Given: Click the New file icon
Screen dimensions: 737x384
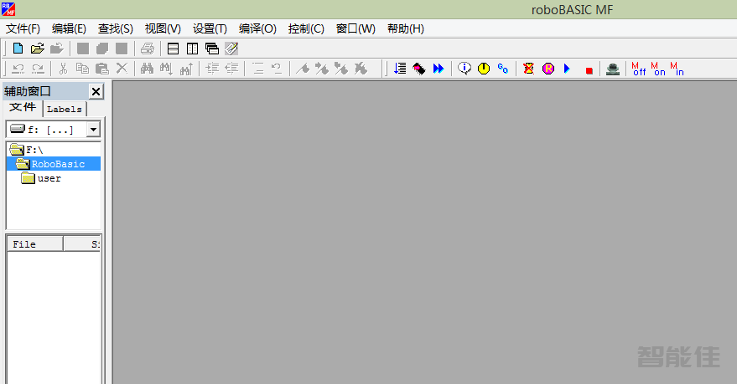Looking at the screenshot, I should click(18, 49).
